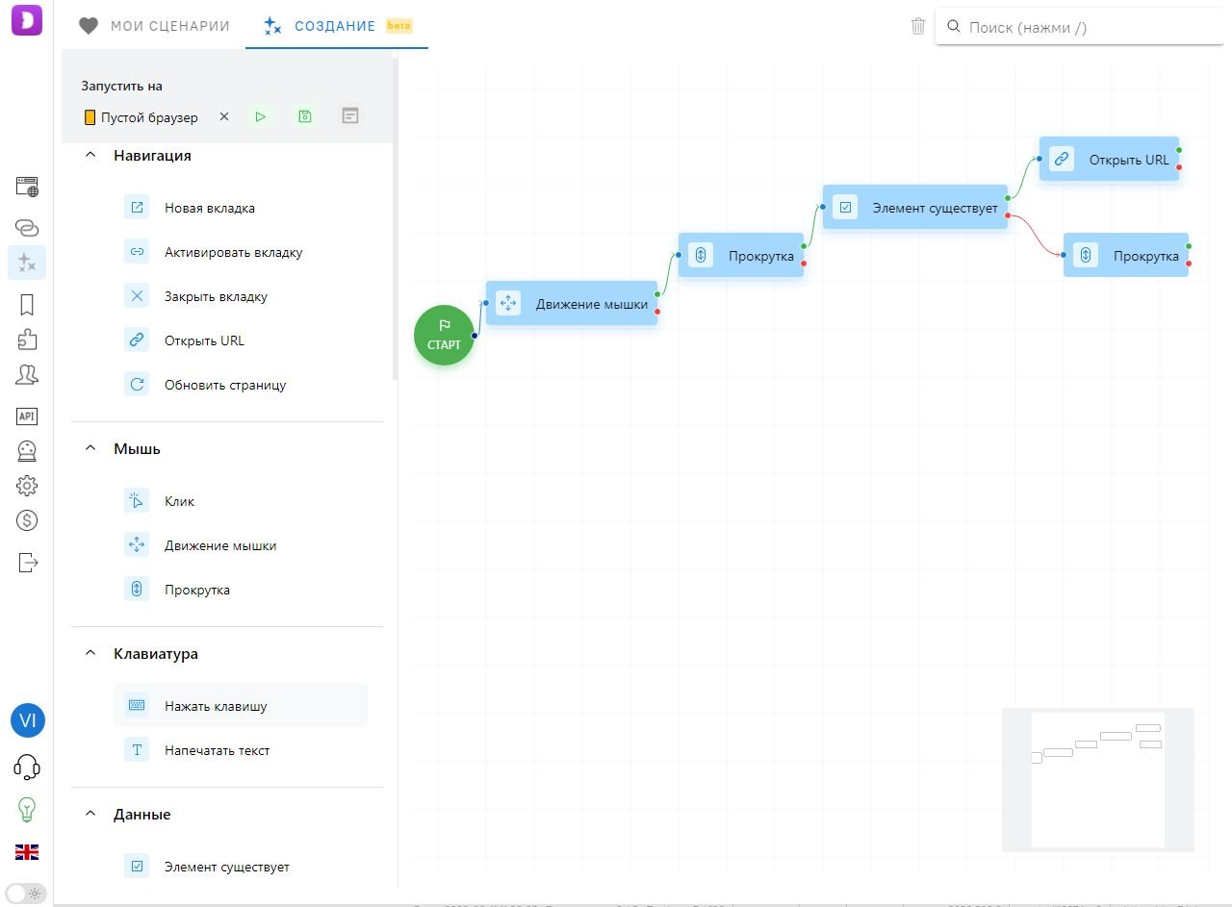Switch language using the UK flag icon
Screen dimensions: 1232x907
tap(27, 851)
